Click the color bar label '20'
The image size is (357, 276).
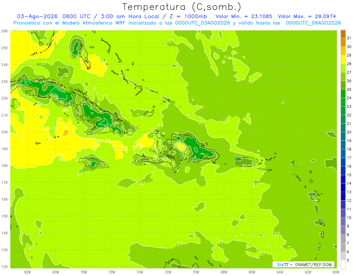[349, 132]
